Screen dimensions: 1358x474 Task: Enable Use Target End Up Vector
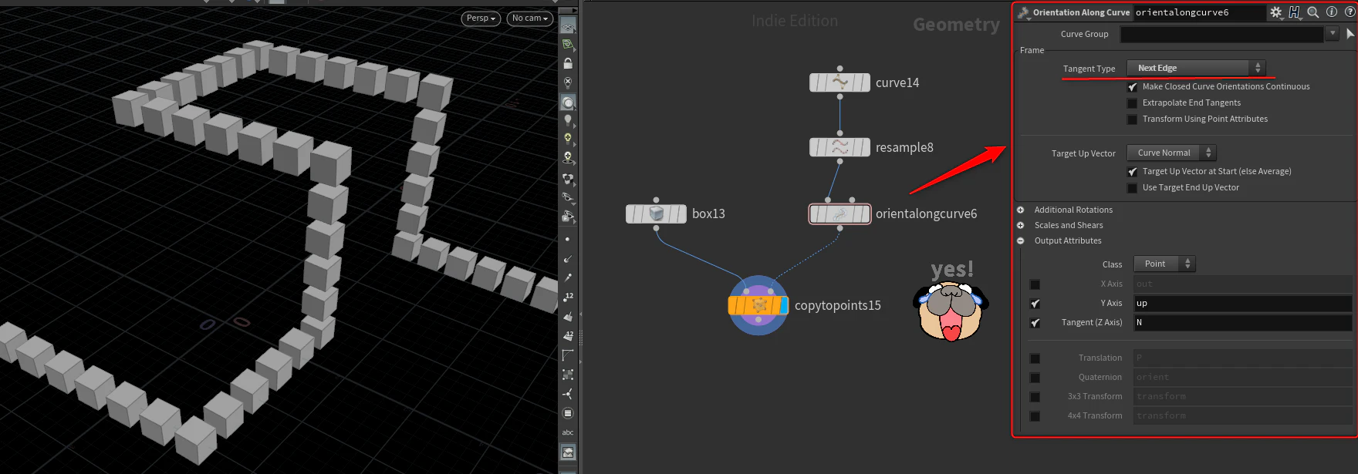(x=1132, y=188)
